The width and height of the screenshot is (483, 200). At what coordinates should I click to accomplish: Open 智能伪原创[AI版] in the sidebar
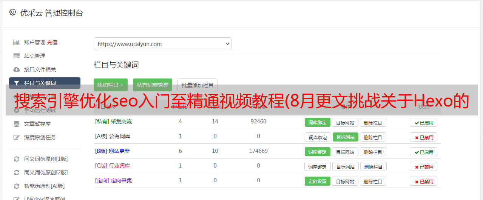(x=45, y=186)
